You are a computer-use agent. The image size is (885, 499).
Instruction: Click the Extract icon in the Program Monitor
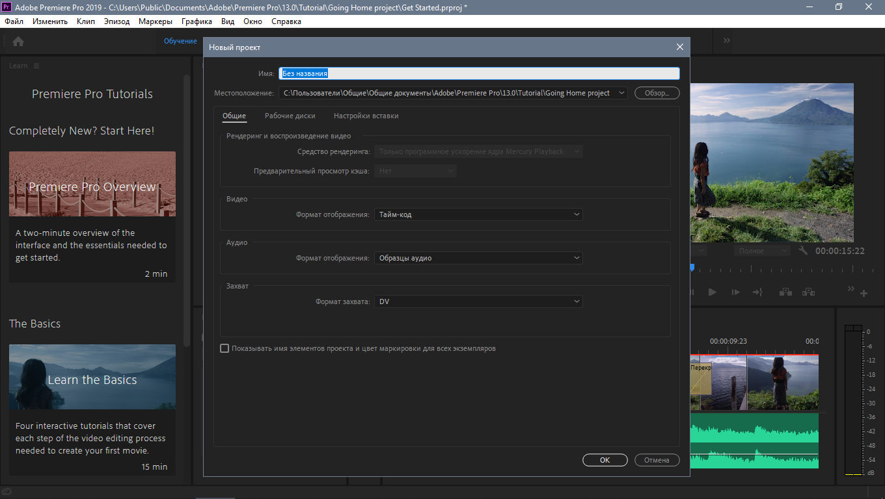point(808,292)
